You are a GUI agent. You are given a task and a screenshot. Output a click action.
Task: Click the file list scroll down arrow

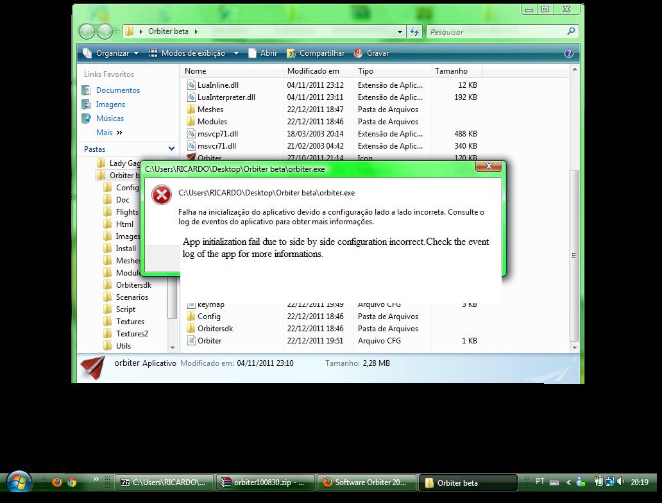click(574, 348)
